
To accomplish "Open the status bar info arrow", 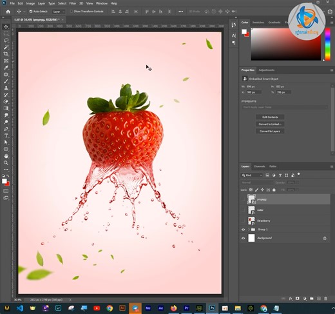I will coord(70,300).
